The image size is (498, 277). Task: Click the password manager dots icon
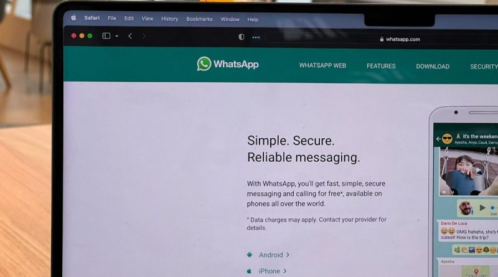[x=256, y=37]
